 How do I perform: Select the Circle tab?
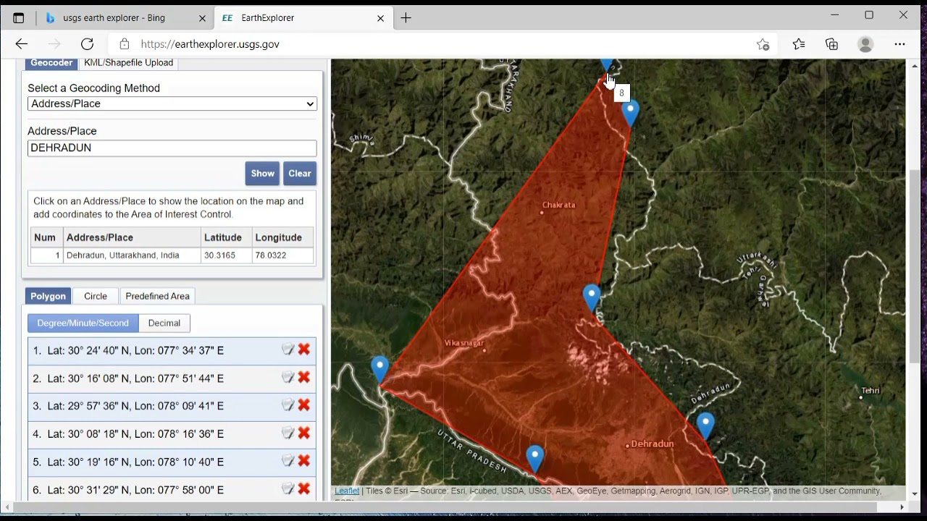(x=96, y=296)
